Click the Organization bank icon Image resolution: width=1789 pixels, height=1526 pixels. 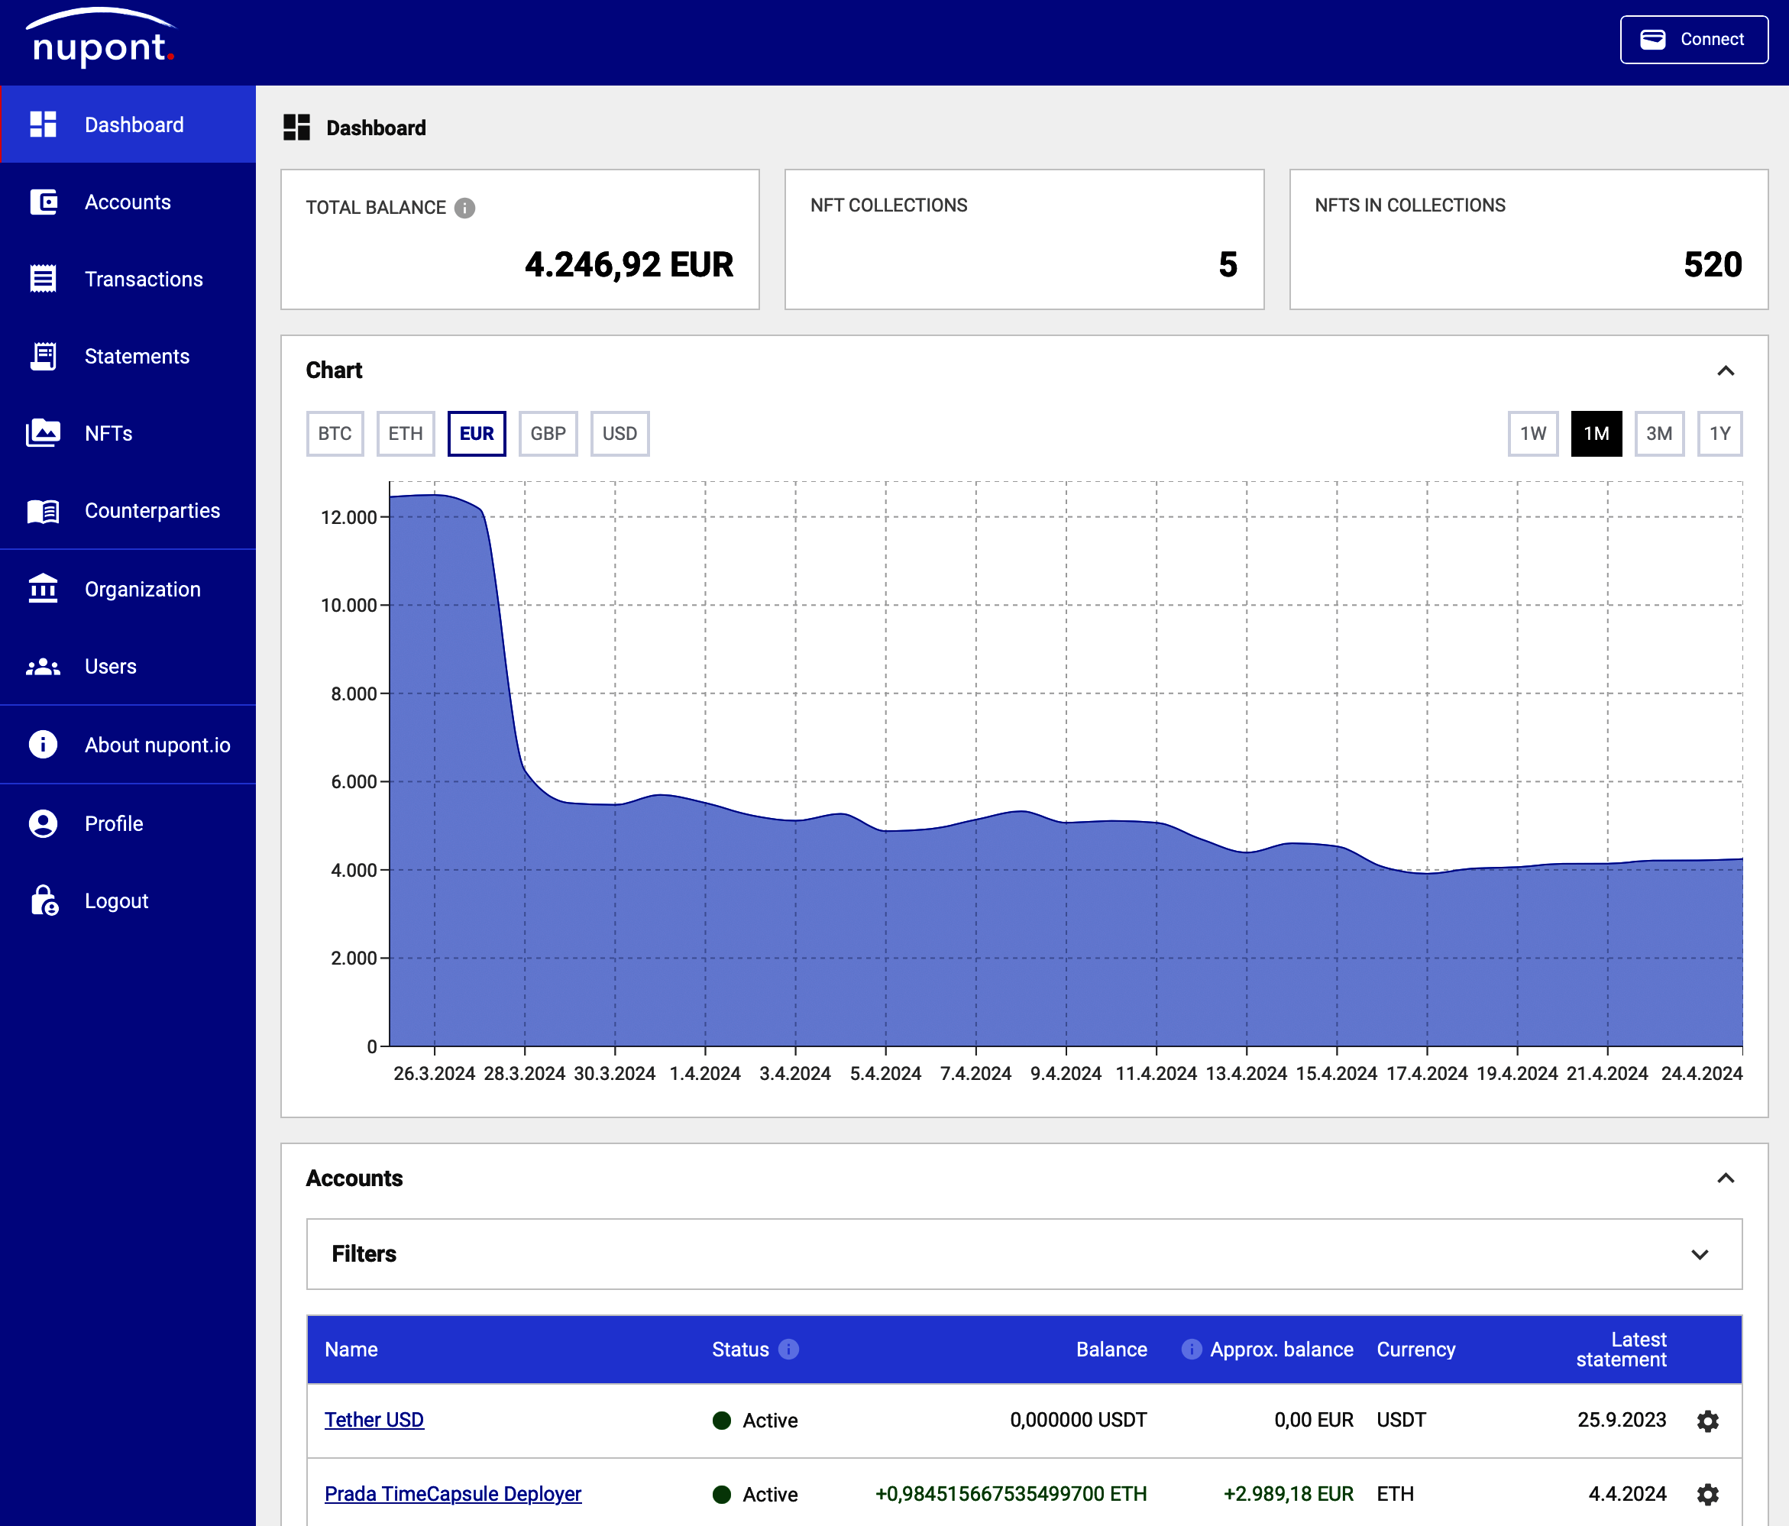tap(44, 589)
